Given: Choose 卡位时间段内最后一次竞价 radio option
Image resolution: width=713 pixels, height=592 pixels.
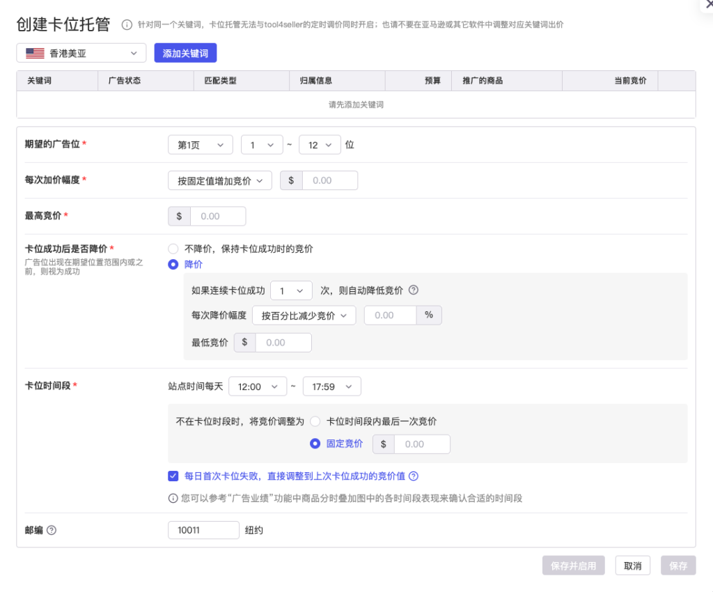Looking at the screenshot, I should point(315,421).
